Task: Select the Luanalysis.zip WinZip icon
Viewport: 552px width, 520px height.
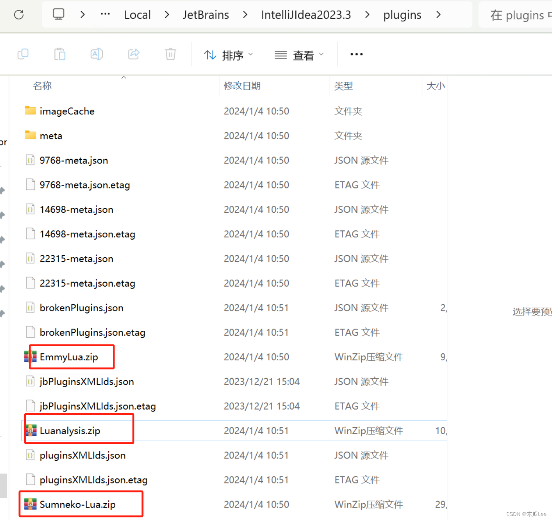Action: [x=30, y=430]
